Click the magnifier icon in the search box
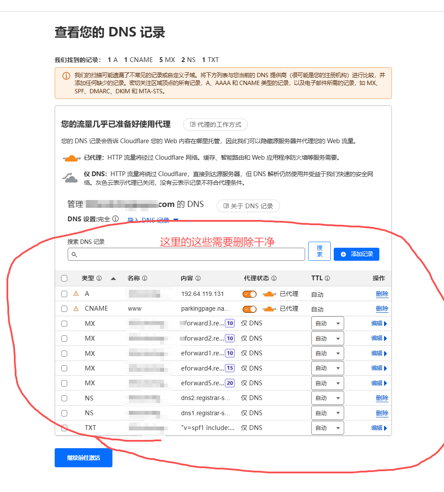The width and height of the screenshot is (444, 492). [x=75, y=254]
